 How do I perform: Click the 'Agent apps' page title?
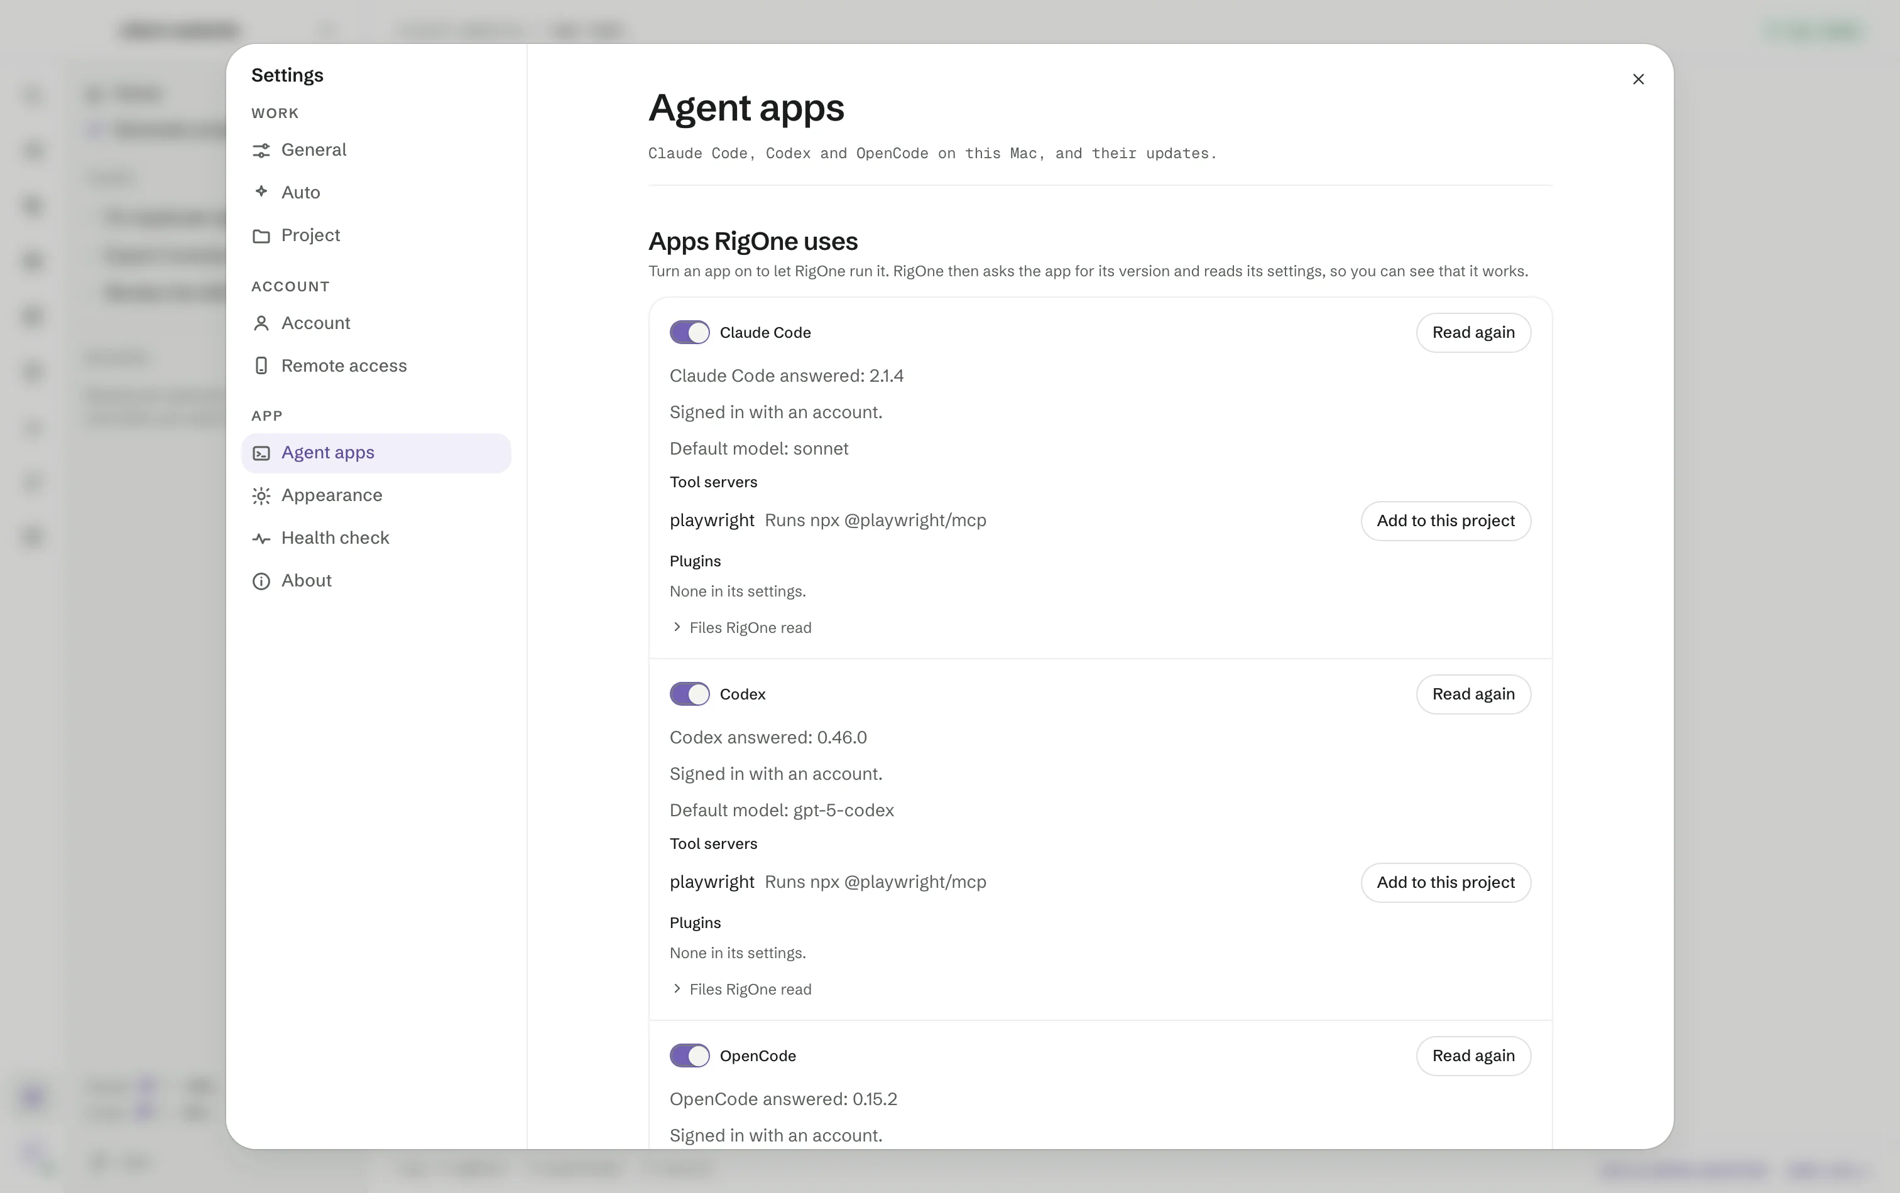[746, 108]
